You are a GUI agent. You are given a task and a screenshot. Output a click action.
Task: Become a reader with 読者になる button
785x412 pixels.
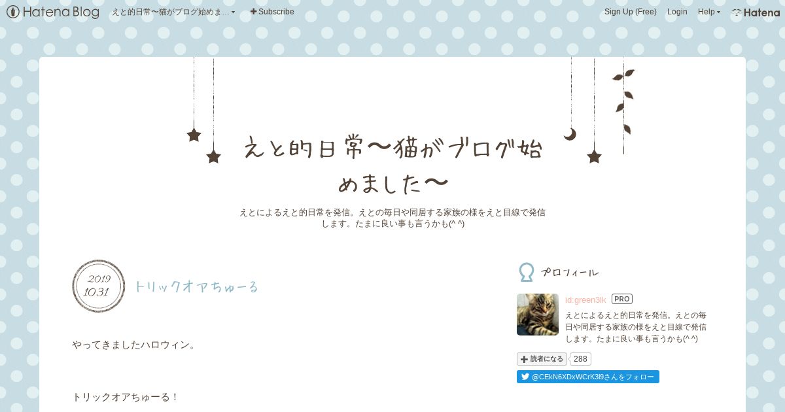[x=542, y=359]
